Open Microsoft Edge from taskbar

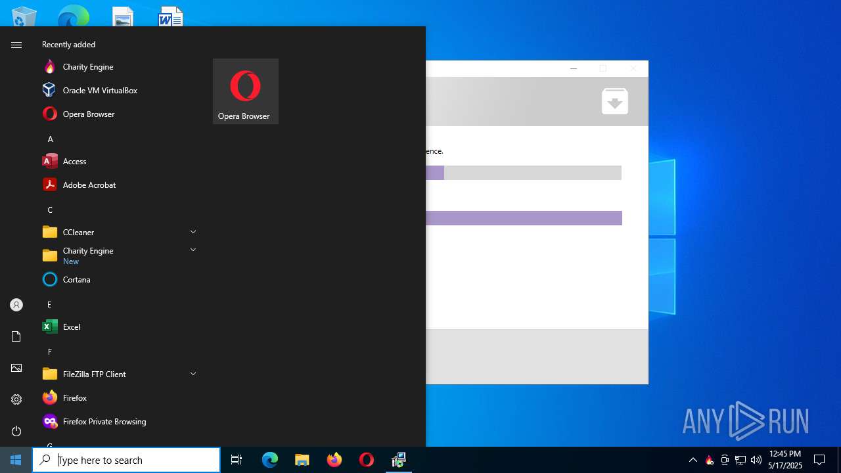[270, 460]
